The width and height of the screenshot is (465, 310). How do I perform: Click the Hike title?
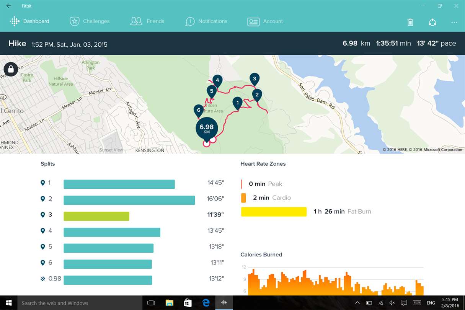[17, 43]
